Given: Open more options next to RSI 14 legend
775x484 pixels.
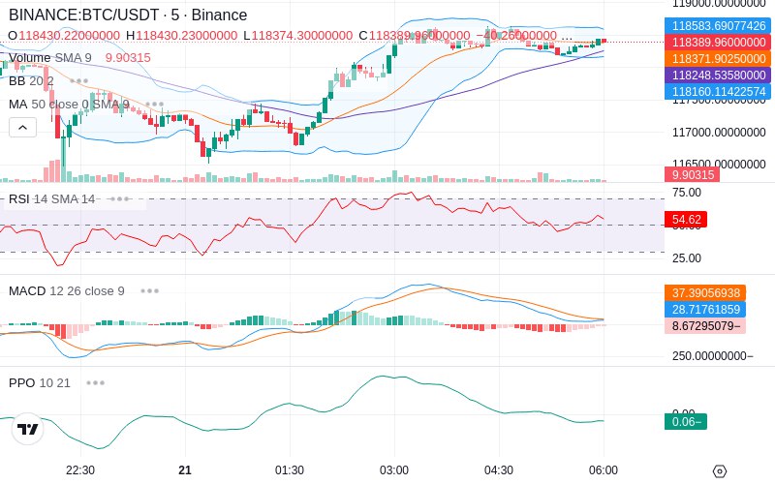Looking at the screenshot, I should (120, 199).
